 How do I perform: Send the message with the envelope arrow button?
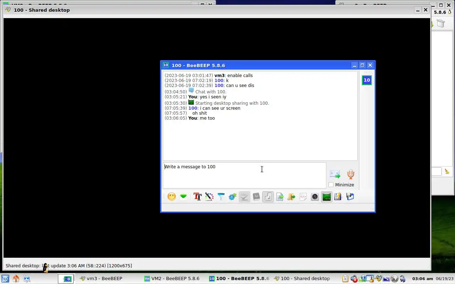point(335,174)
